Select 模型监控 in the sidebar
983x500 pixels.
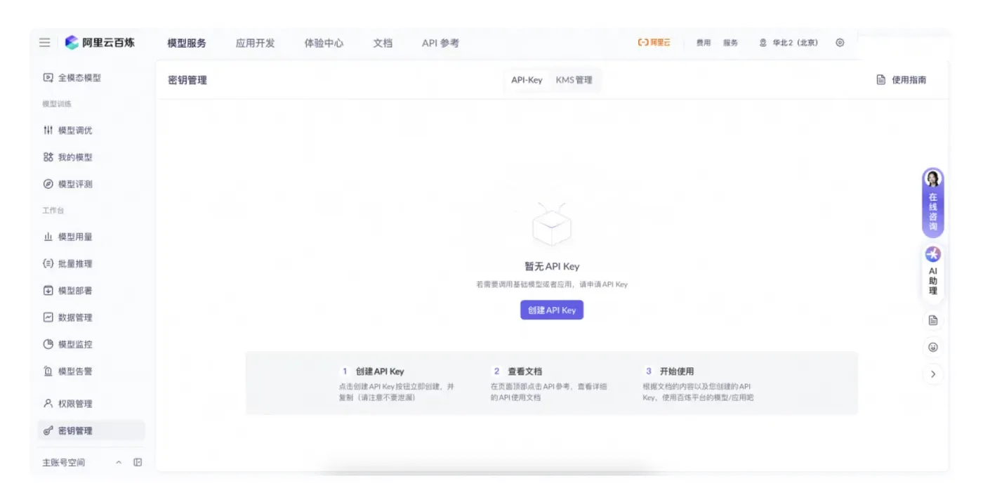tap(91, 344)
